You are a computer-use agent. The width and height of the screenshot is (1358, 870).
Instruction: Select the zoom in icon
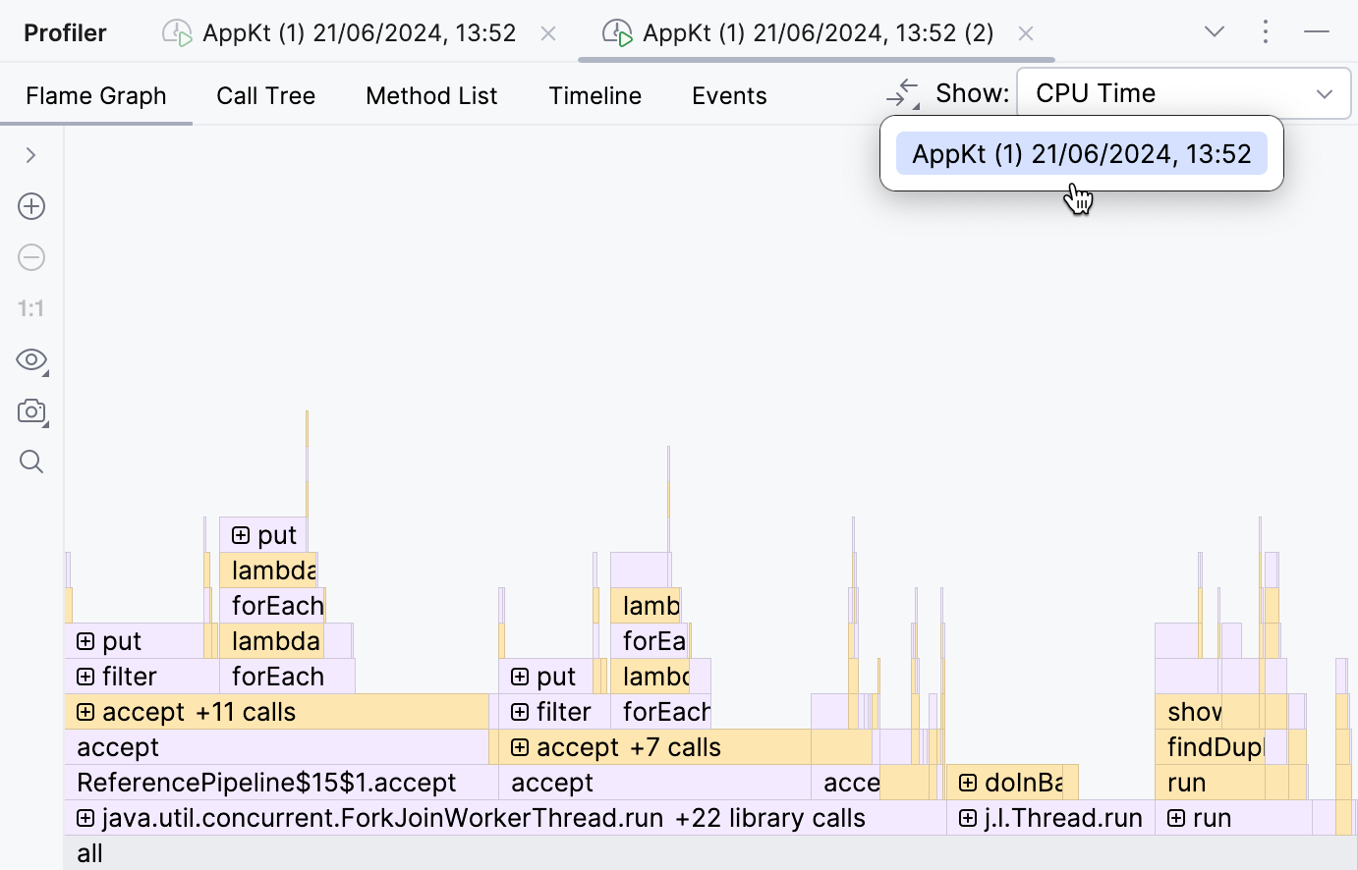tap(30, 206)
